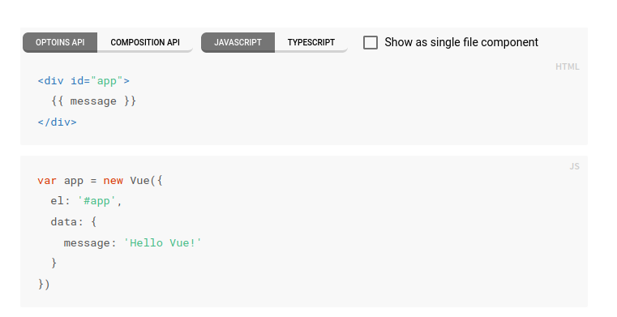Viewport: 617px width, 317px height.
Task: Click the 'data: {' line
Action: tap(74, 222)
